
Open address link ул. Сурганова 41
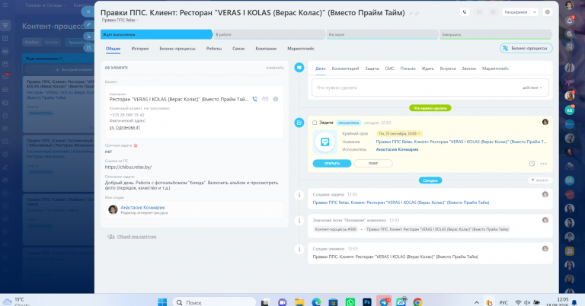click(x=125, y=127)
